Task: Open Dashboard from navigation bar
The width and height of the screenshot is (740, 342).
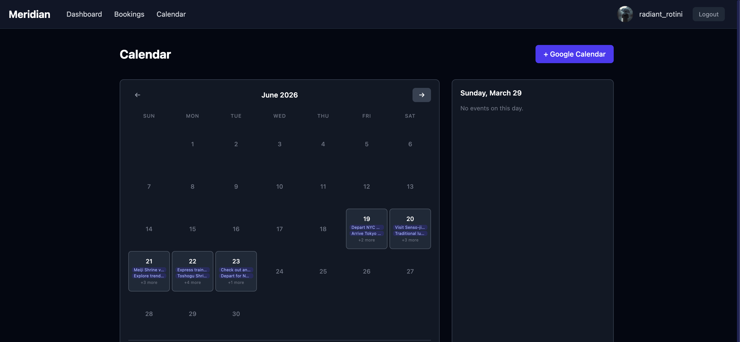Action: 84,14
